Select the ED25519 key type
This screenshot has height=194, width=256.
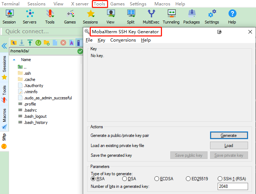(x=188, y=179)
